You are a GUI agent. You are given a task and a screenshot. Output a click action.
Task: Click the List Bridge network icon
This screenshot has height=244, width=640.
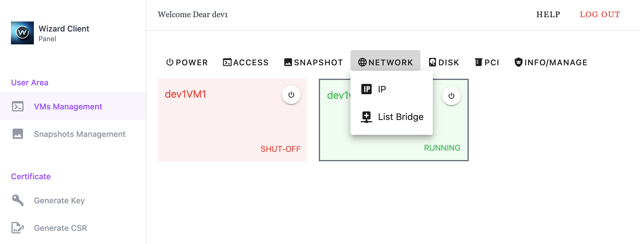[x=366, y=117]
